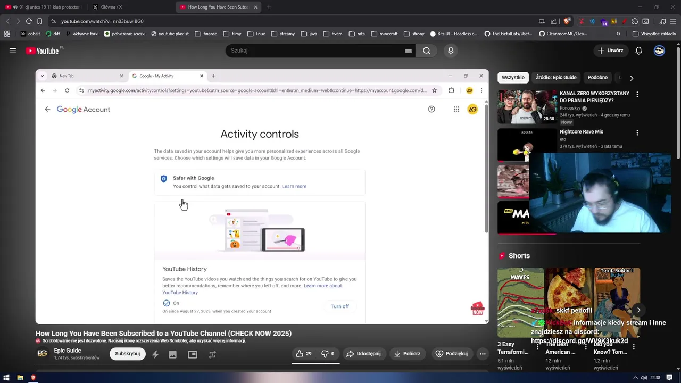Open more actions (three dots) under video
This screenshot has width=681, height=383.
pyautogui.click(x=483, y=354)
